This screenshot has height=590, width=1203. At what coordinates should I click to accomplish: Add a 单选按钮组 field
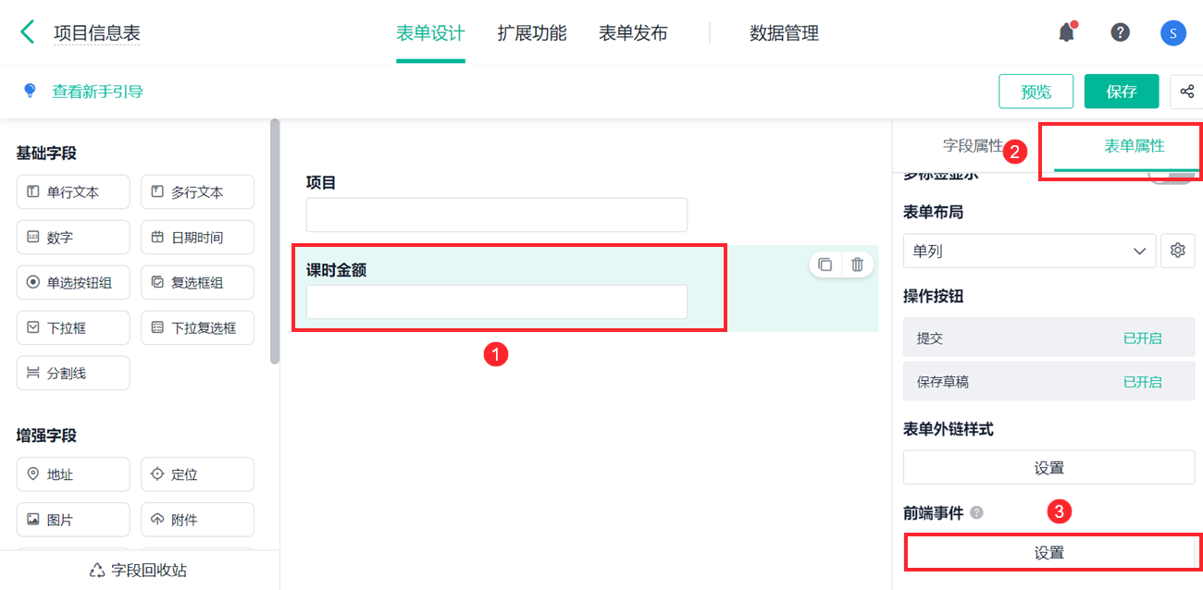[73, 283]
